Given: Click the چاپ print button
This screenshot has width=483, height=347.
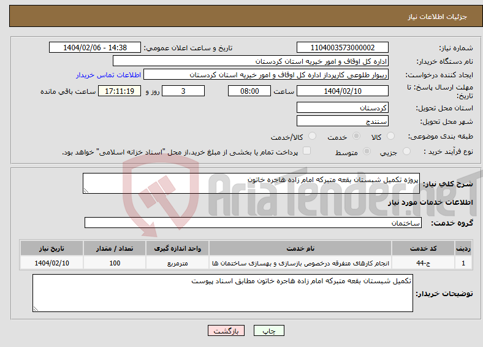Looking at the screenshot, I should 269,330.
